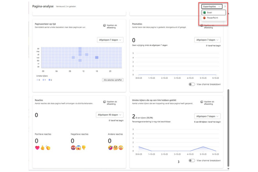Image resolution: width=258 pixels, height=172 pixels.
Task: Click the thumbs-down emoji under Negatieve reacties
Action: (83, 148)
